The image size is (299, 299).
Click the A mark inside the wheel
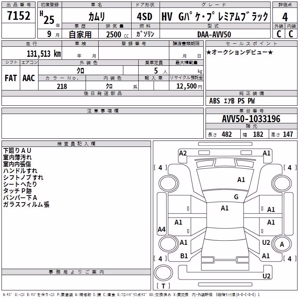(x=282, y=244)
